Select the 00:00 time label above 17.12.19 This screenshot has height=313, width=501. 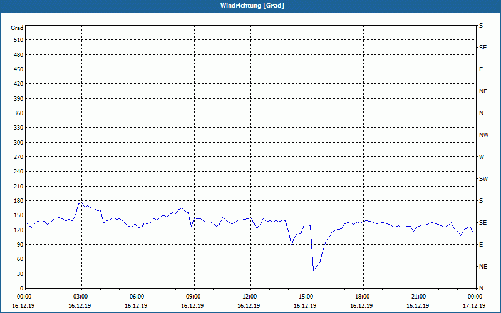click(x=475, y=297)
